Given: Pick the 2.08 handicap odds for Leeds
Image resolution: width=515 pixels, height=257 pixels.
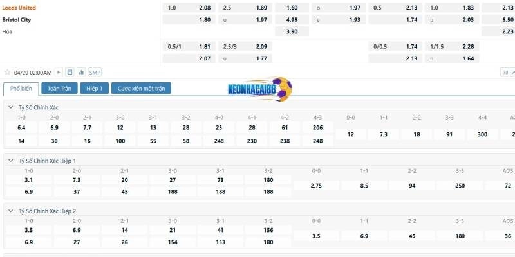Looking at the screenshot, I should click(x=205, y=8).
